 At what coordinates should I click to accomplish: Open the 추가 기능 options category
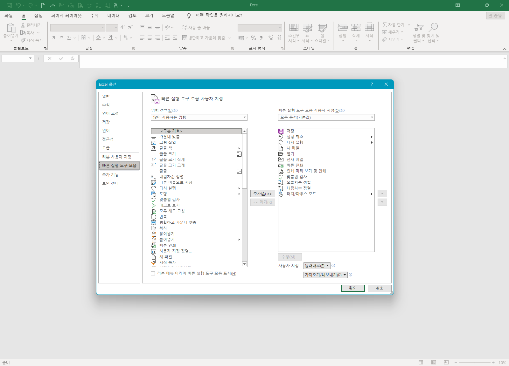click(x=119, y=175)
